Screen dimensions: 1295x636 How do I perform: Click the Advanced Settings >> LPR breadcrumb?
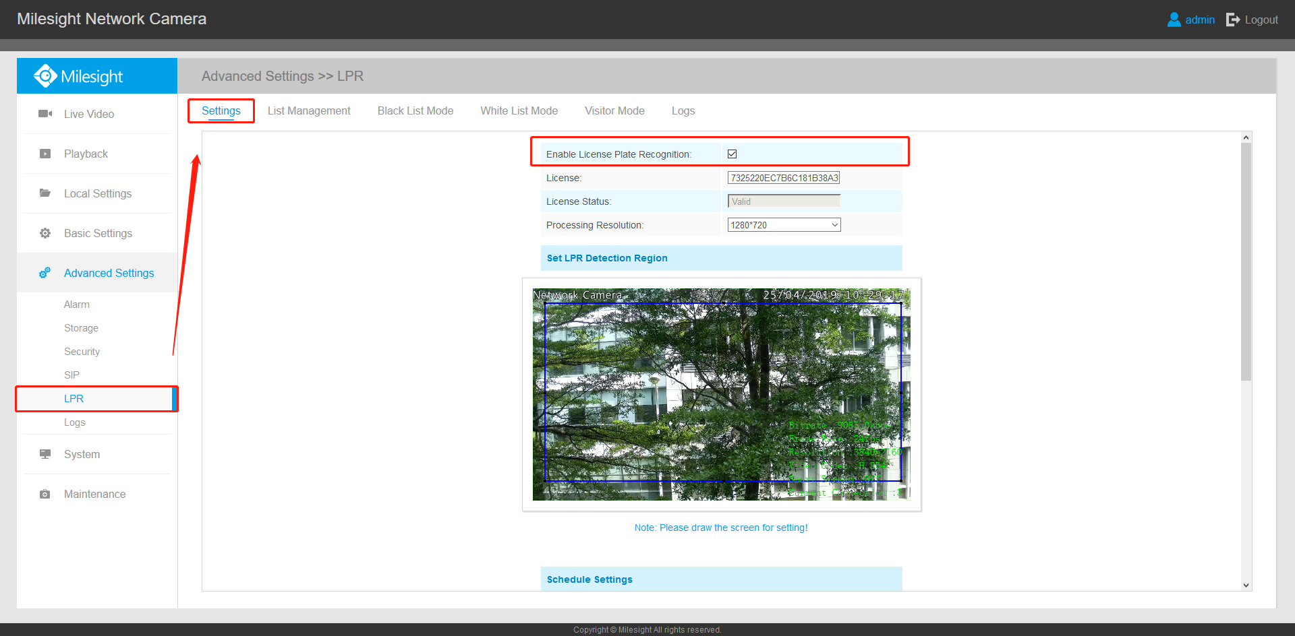tap(283, 76)
